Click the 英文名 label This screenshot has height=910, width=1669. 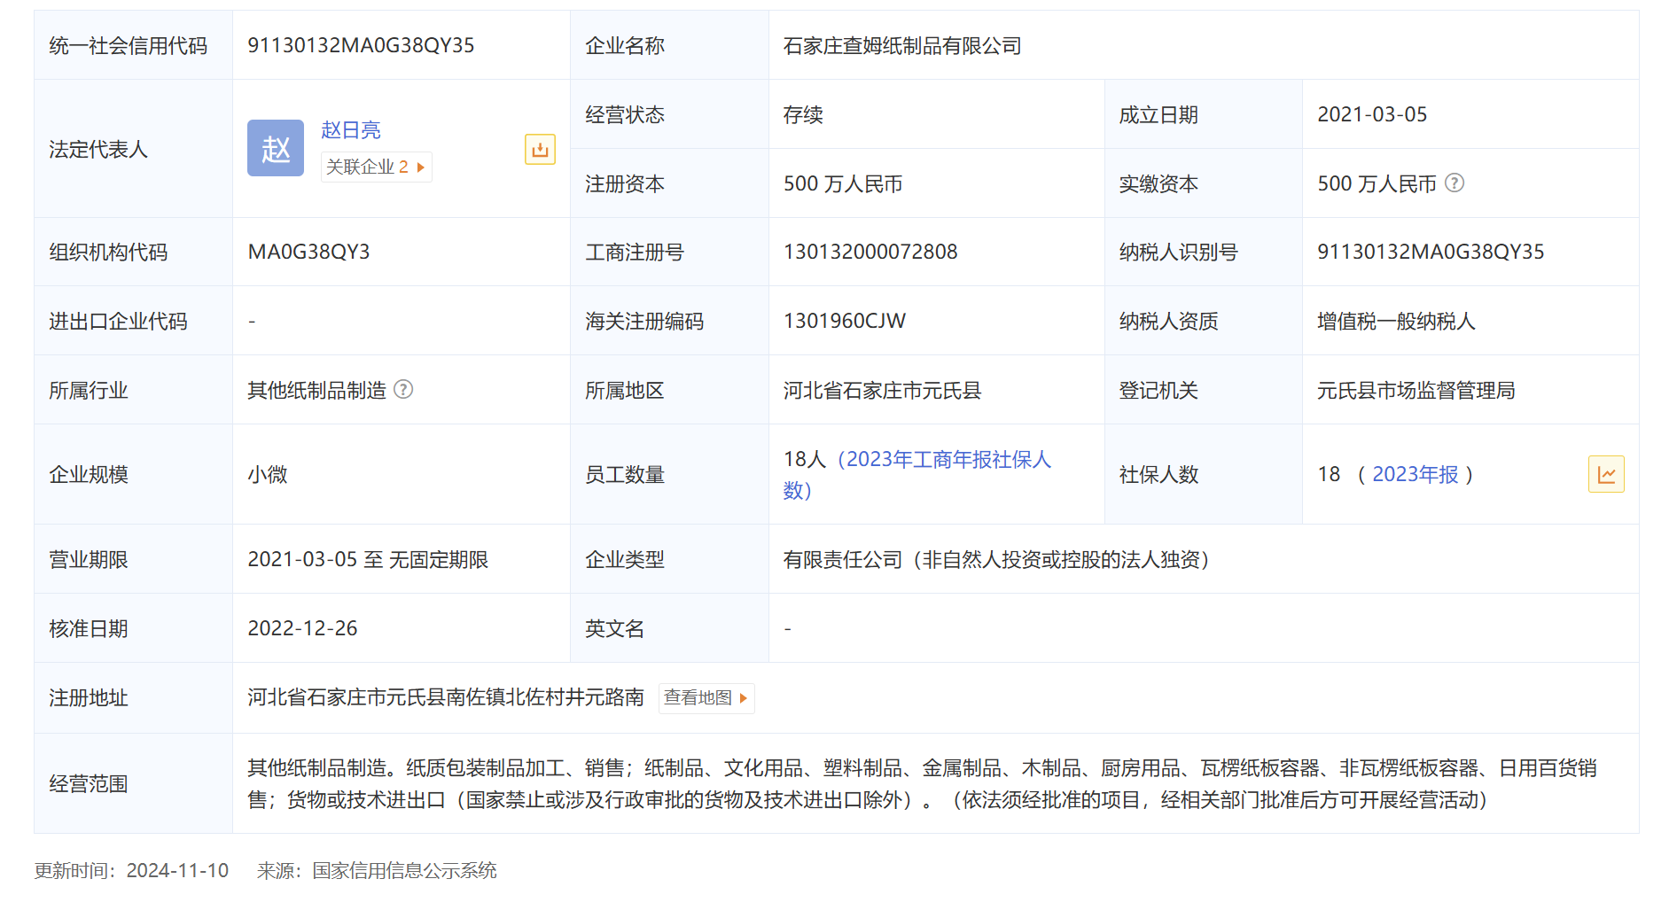click(614, 628)
